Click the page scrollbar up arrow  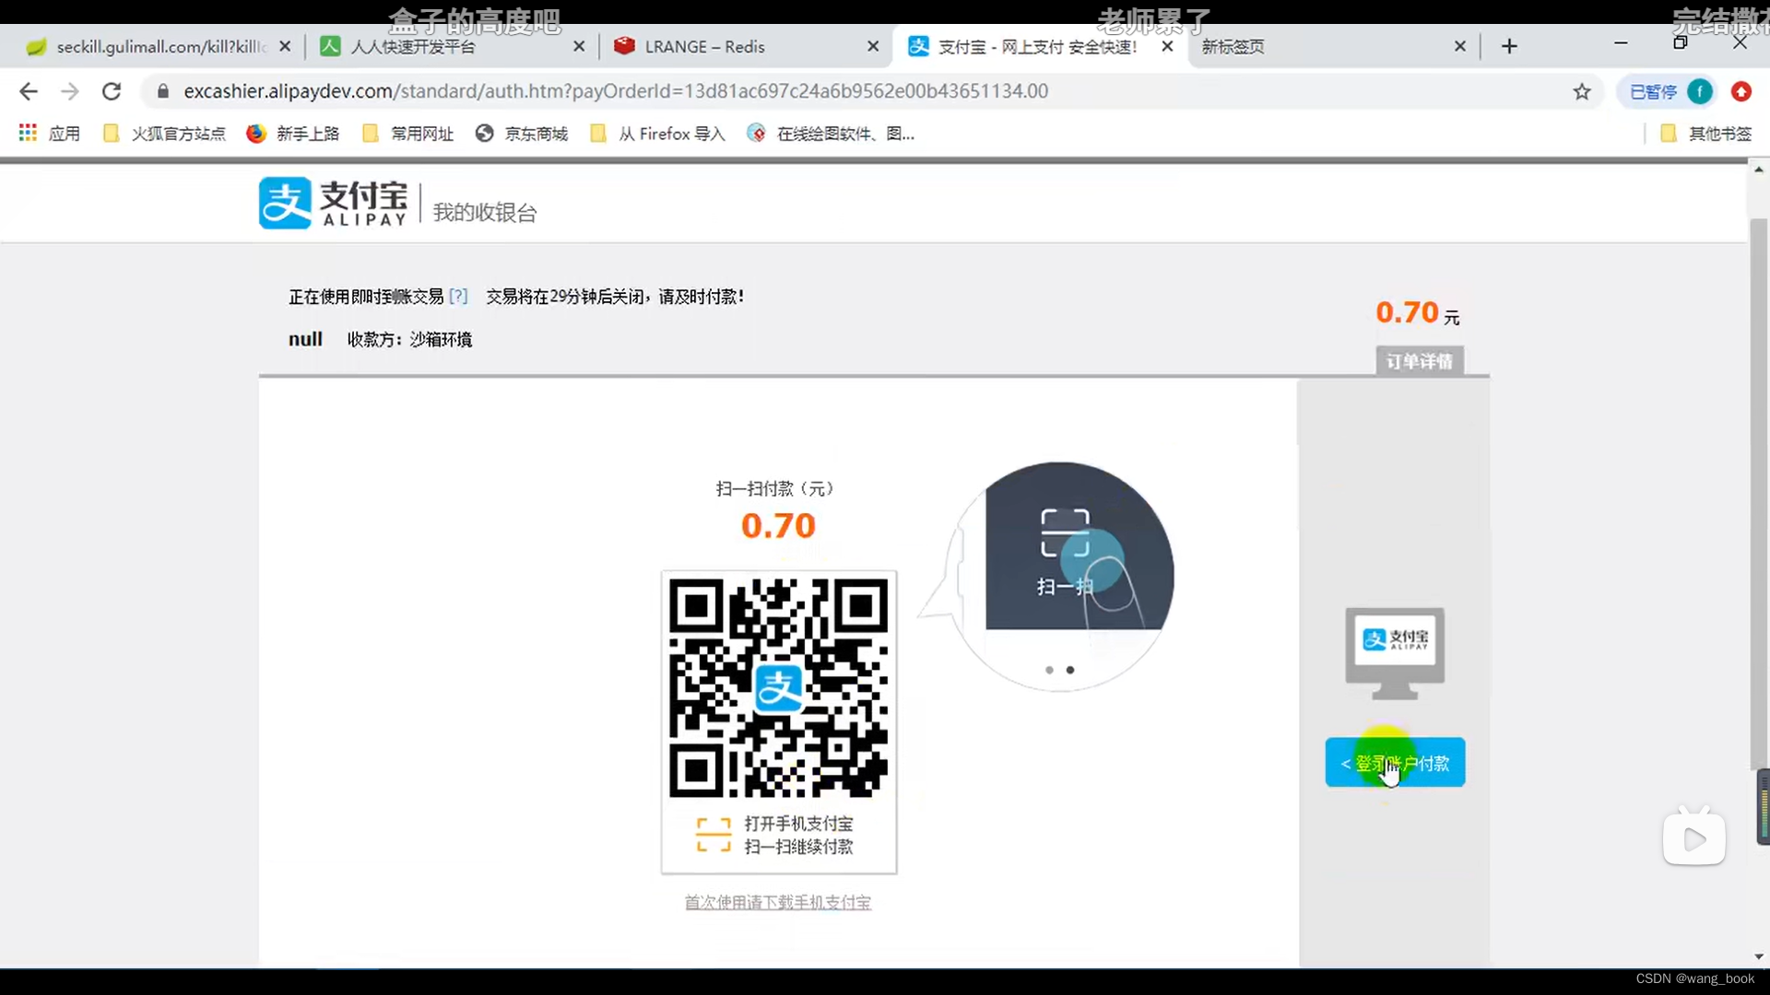(x=1759, y=170)
